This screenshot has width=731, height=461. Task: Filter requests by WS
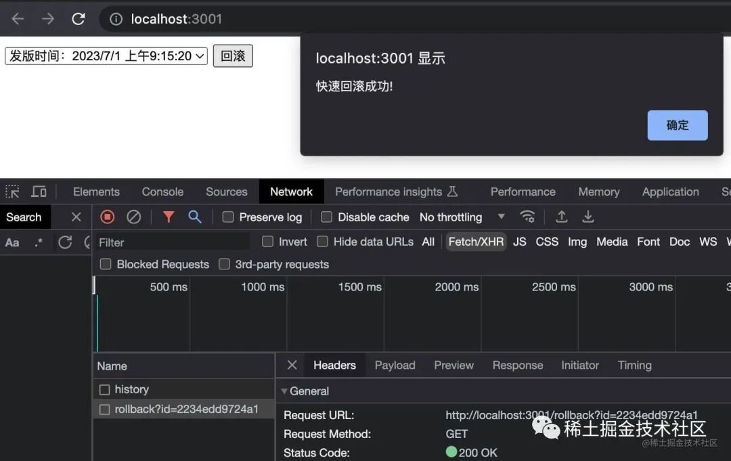pyautogui.click(x=708, y=242)
